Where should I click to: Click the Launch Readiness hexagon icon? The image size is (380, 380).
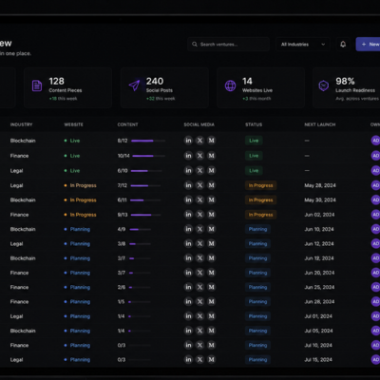[324, 85]
